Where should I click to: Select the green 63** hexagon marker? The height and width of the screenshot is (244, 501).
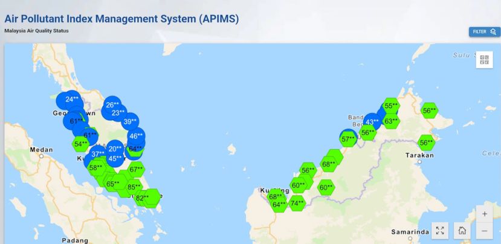pyautogui.click(x=391, y=121)
